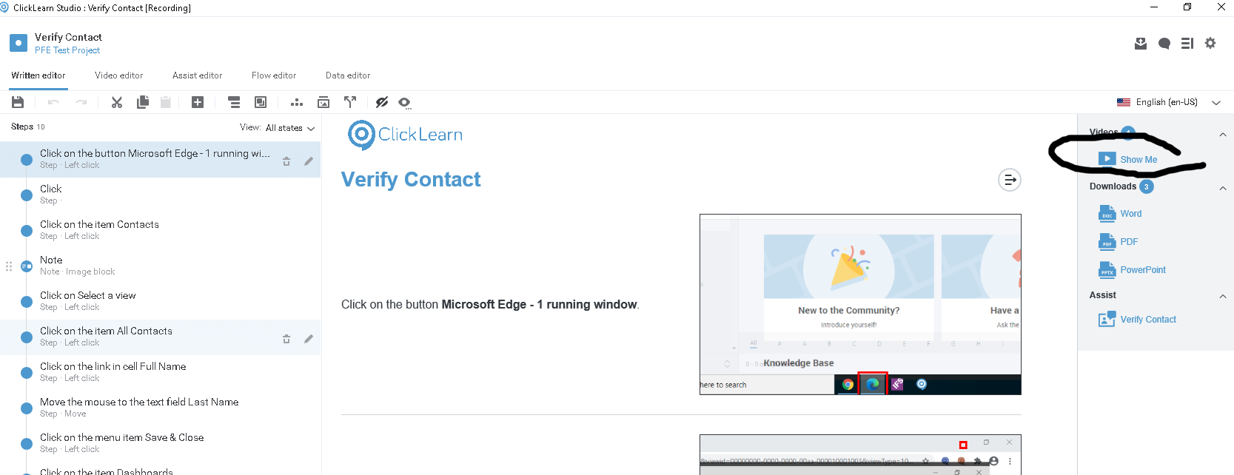
Task: Collapse the Downloads section chevron
Action: [1223, 189]
